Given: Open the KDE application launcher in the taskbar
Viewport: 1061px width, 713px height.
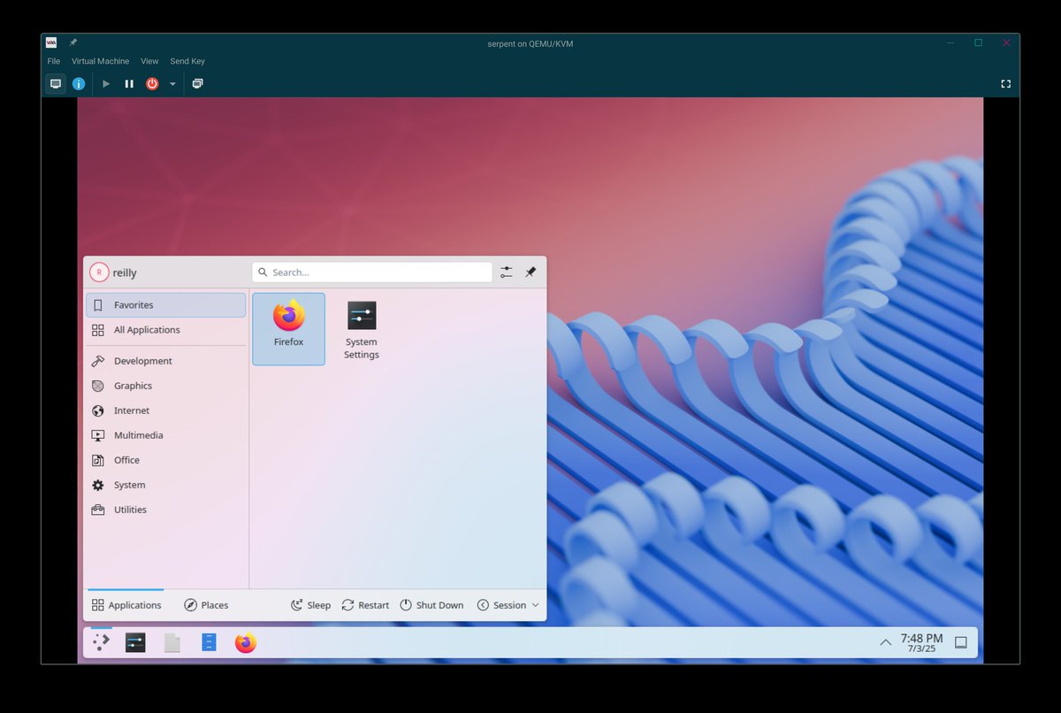Looking at the screenshot, I should click(x=100, y=642).
